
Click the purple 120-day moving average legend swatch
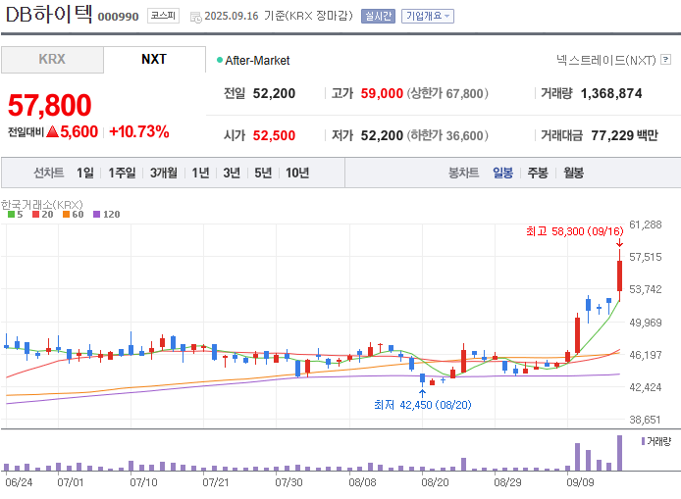tap(96, 215)
